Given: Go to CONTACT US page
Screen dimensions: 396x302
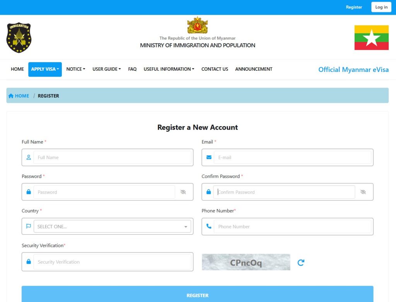Looking at the screenshot, I should 215,69.
